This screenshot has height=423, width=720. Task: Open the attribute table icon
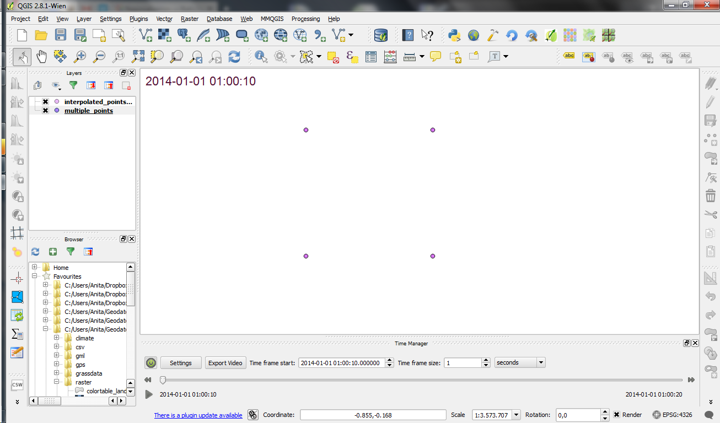pyautogui.click(x=371, y=56)
